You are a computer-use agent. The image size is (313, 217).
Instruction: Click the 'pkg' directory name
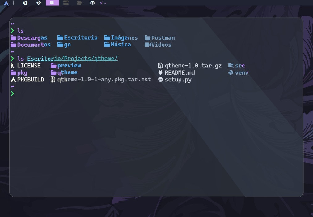coord(22,73)
